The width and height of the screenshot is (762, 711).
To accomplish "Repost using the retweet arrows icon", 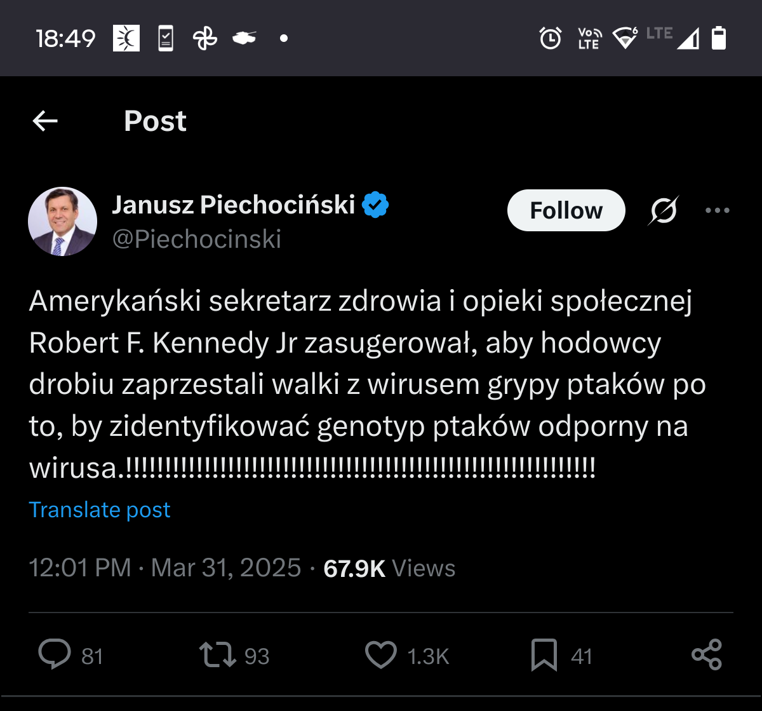I will pyautogui.click(x=218, y=655).
